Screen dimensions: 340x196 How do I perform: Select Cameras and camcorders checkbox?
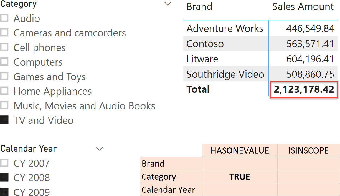coord(4,33)
